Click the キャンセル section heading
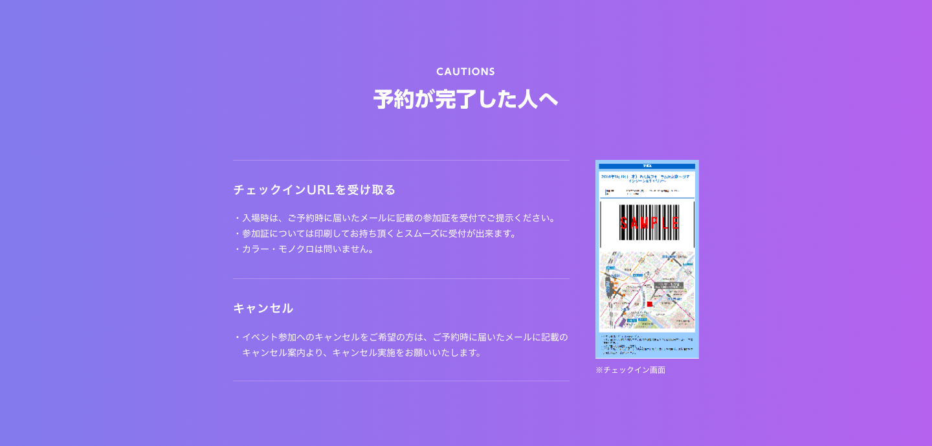The image size is (932, 446). point(263,309)
